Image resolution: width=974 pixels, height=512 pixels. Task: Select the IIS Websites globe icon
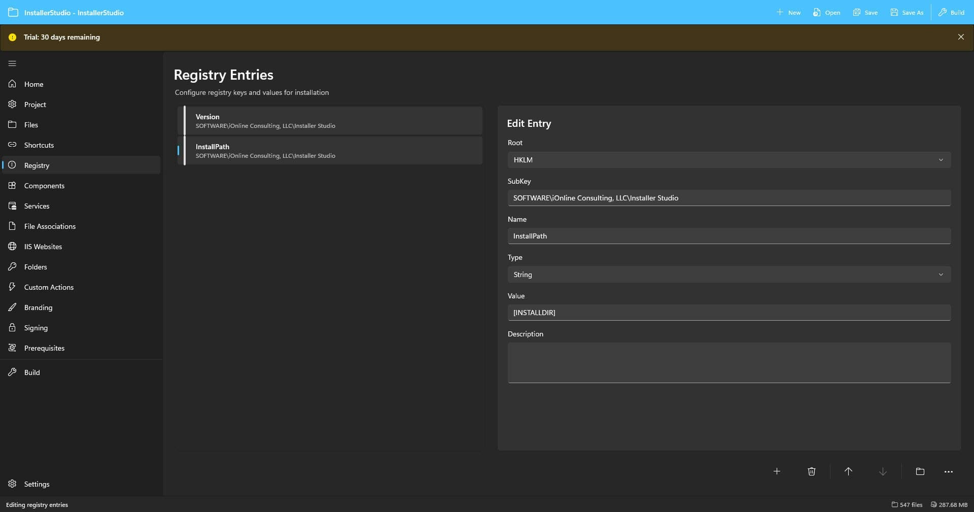pos(12,246)
